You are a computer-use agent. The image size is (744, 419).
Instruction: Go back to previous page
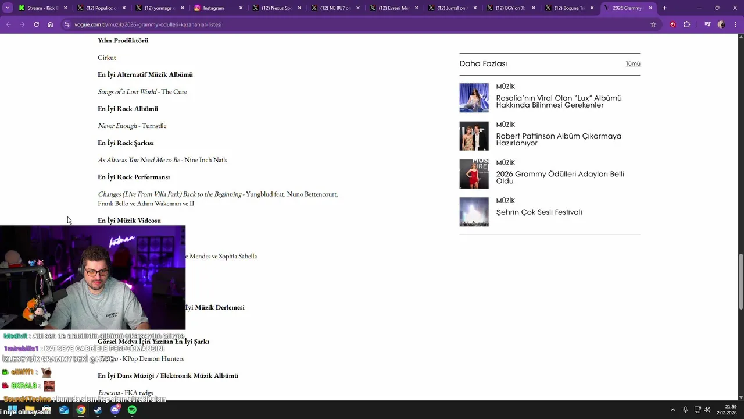[x=8, y=24]
